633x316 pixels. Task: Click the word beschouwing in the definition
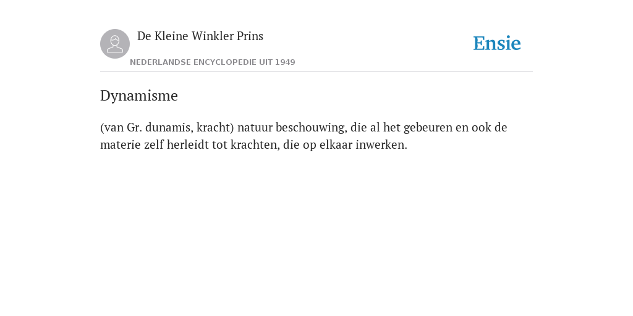311,128
